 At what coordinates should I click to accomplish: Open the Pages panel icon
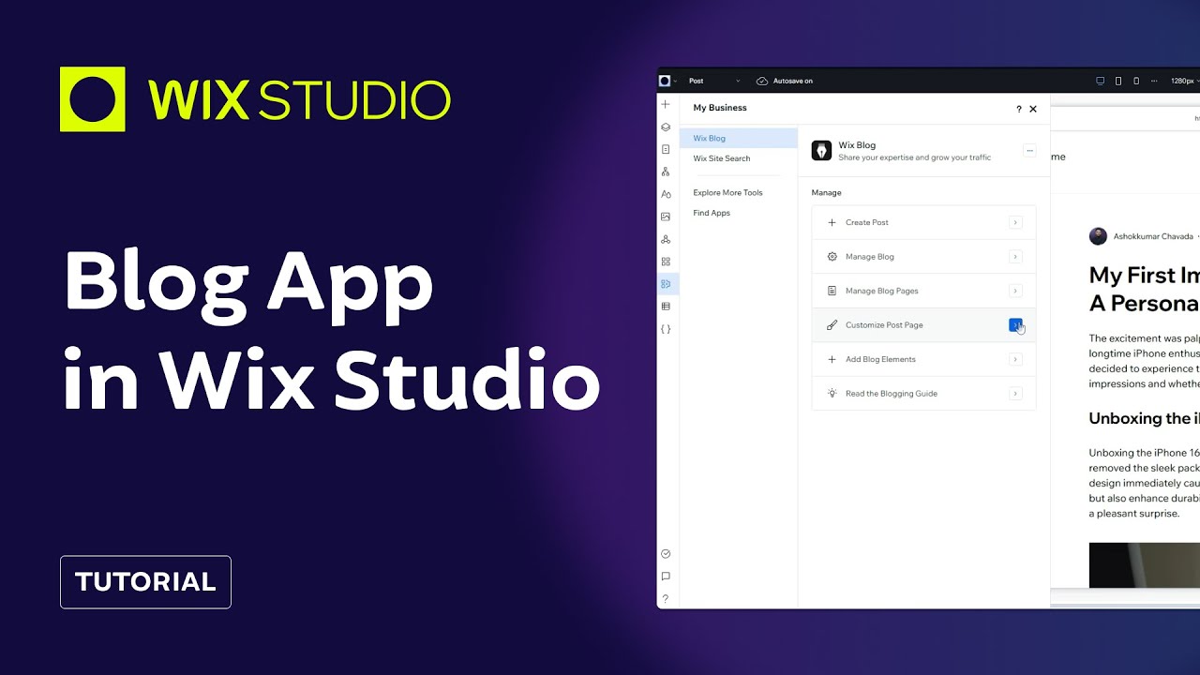666,149
